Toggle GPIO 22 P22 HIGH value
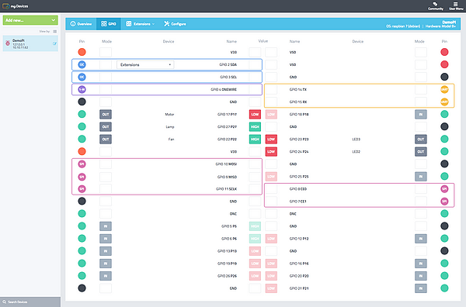 [255, 139]
